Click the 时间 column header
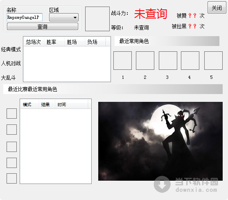This screenshot has width=228, height=200. (x=71, y=104)
